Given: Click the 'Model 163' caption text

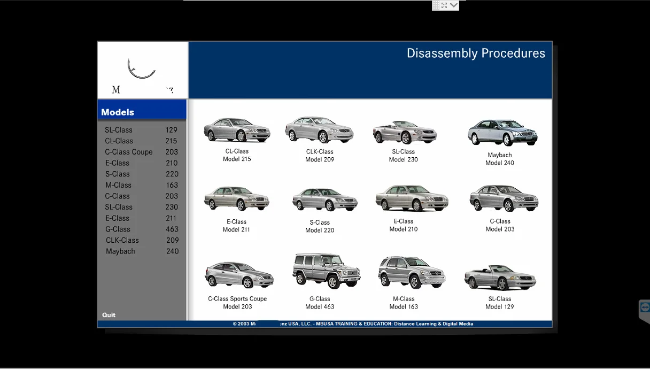Looking at the screenshot, I should pyautogui.click(x=404, y=307).
